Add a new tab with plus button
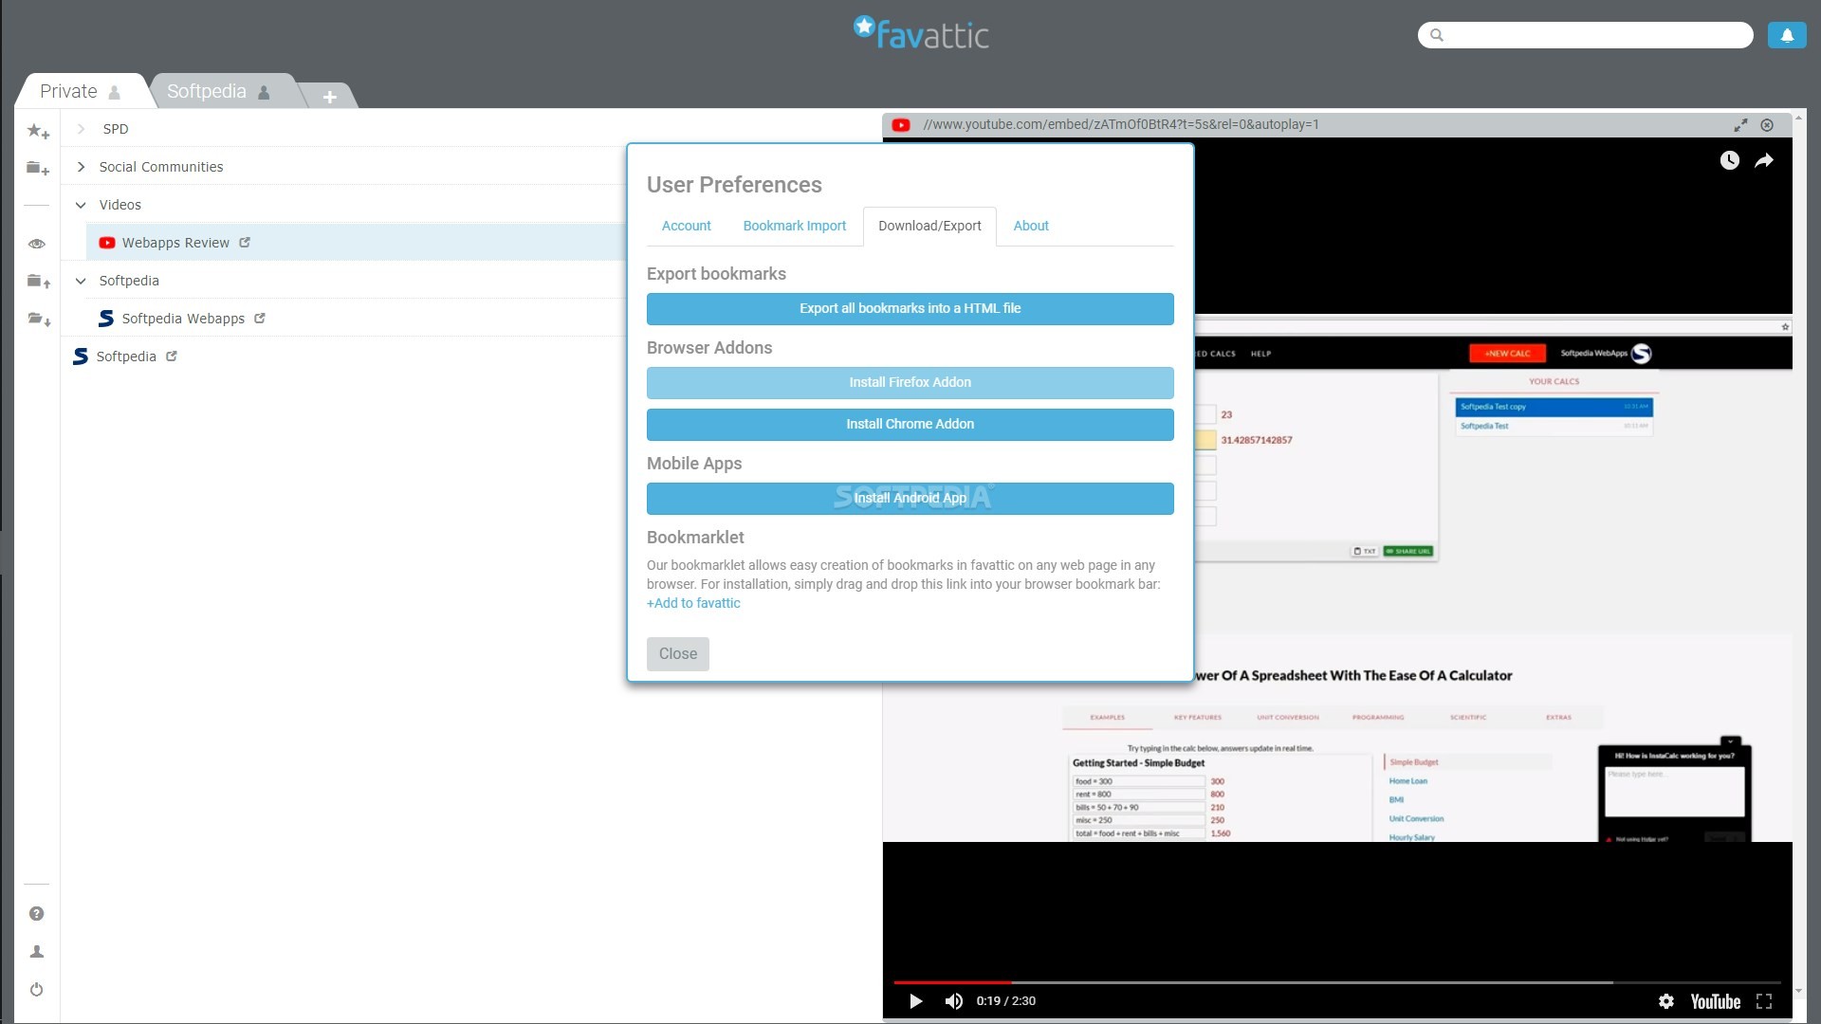The height and width of the screenshot is (1024, 1821). [329, 96]
